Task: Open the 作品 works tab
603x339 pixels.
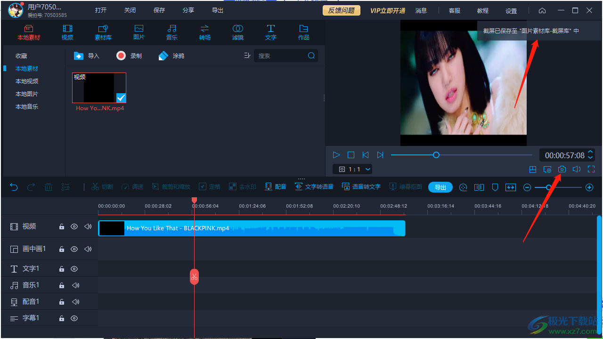Action: point(304,32)
